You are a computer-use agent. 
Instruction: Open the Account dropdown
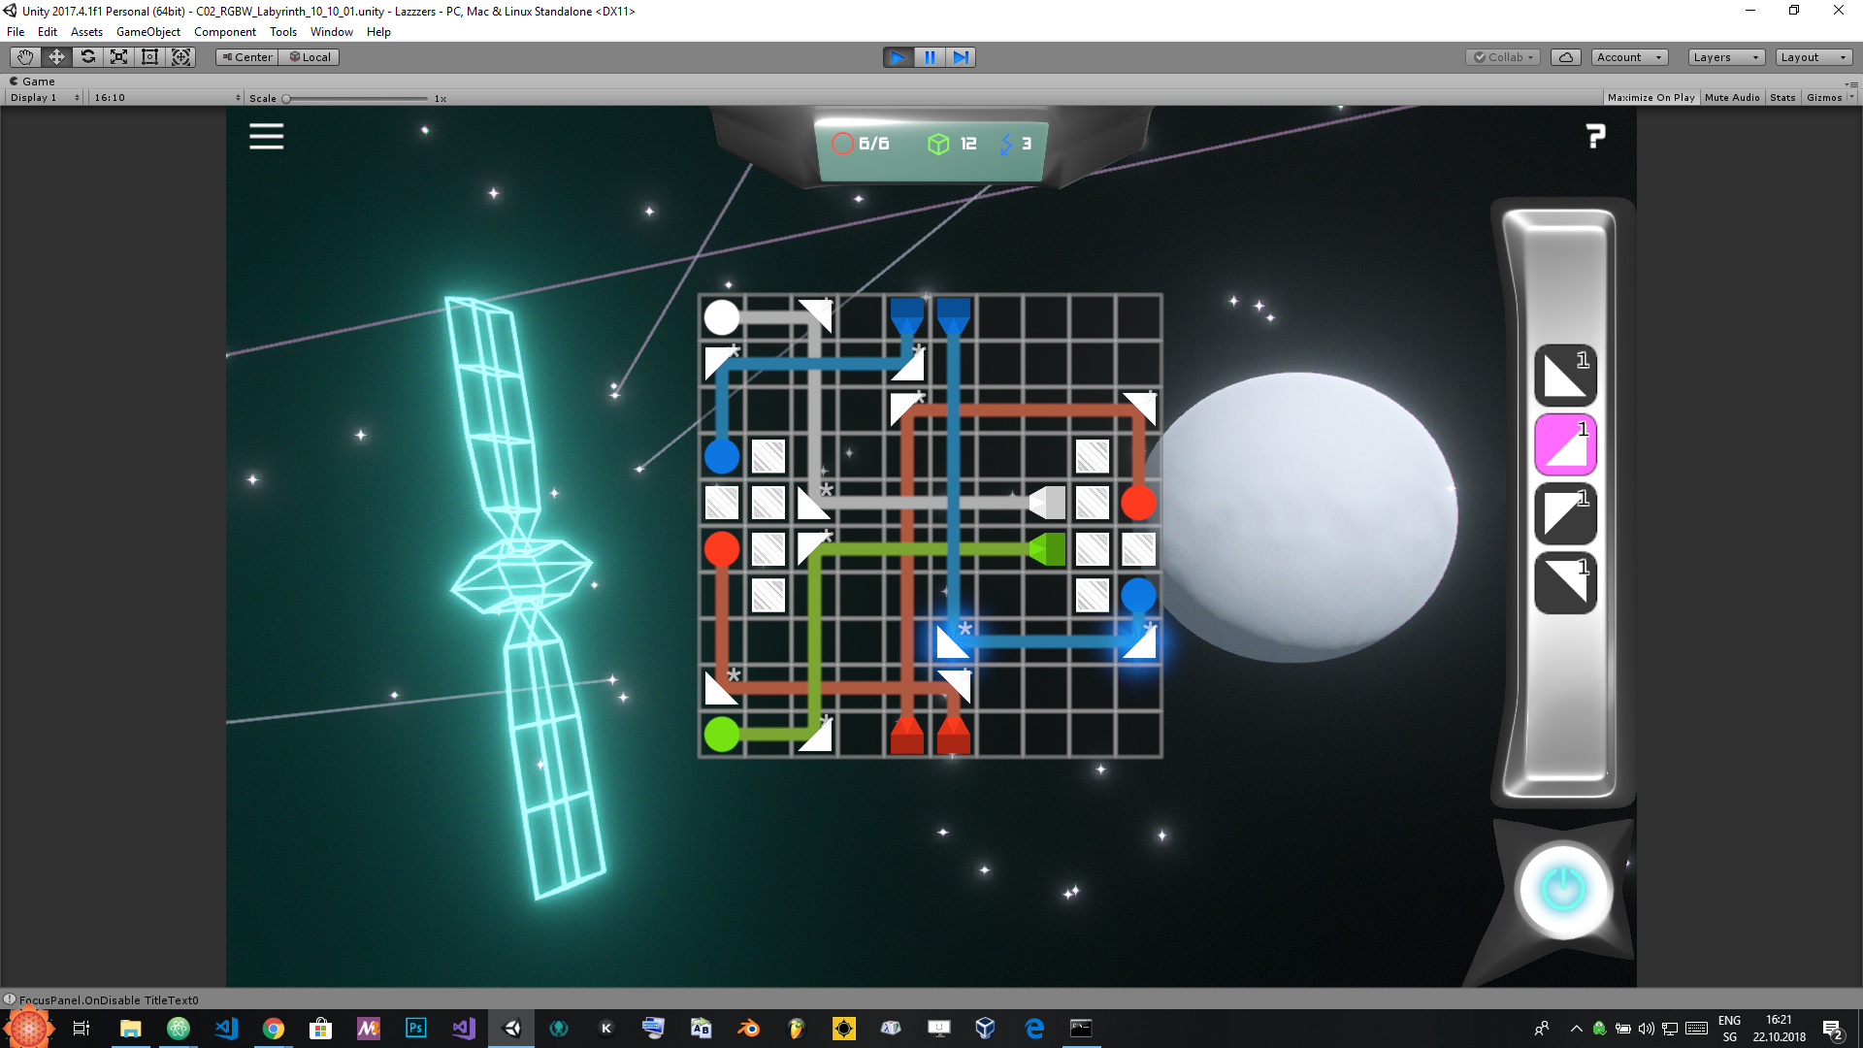[x=1628, y=57]
